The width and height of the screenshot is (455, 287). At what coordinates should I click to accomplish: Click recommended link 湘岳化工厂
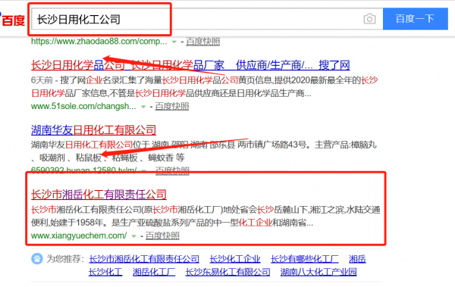[x=153, y=272]
